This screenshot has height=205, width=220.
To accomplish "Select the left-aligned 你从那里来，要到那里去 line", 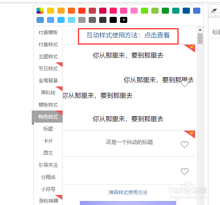I will [x=98, y=96].
